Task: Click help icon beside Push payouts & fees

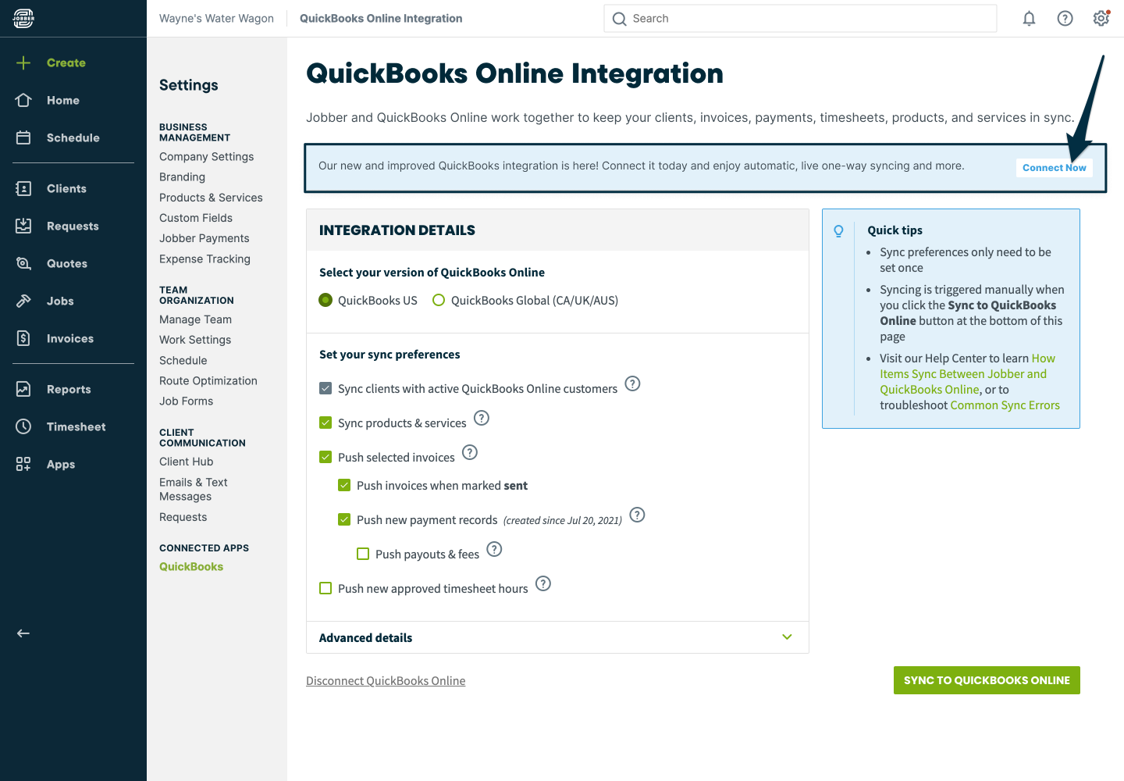Action: coord(494,550)
